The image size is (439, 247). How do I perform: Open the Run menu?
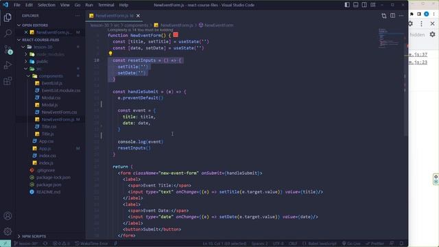[89, 5]
